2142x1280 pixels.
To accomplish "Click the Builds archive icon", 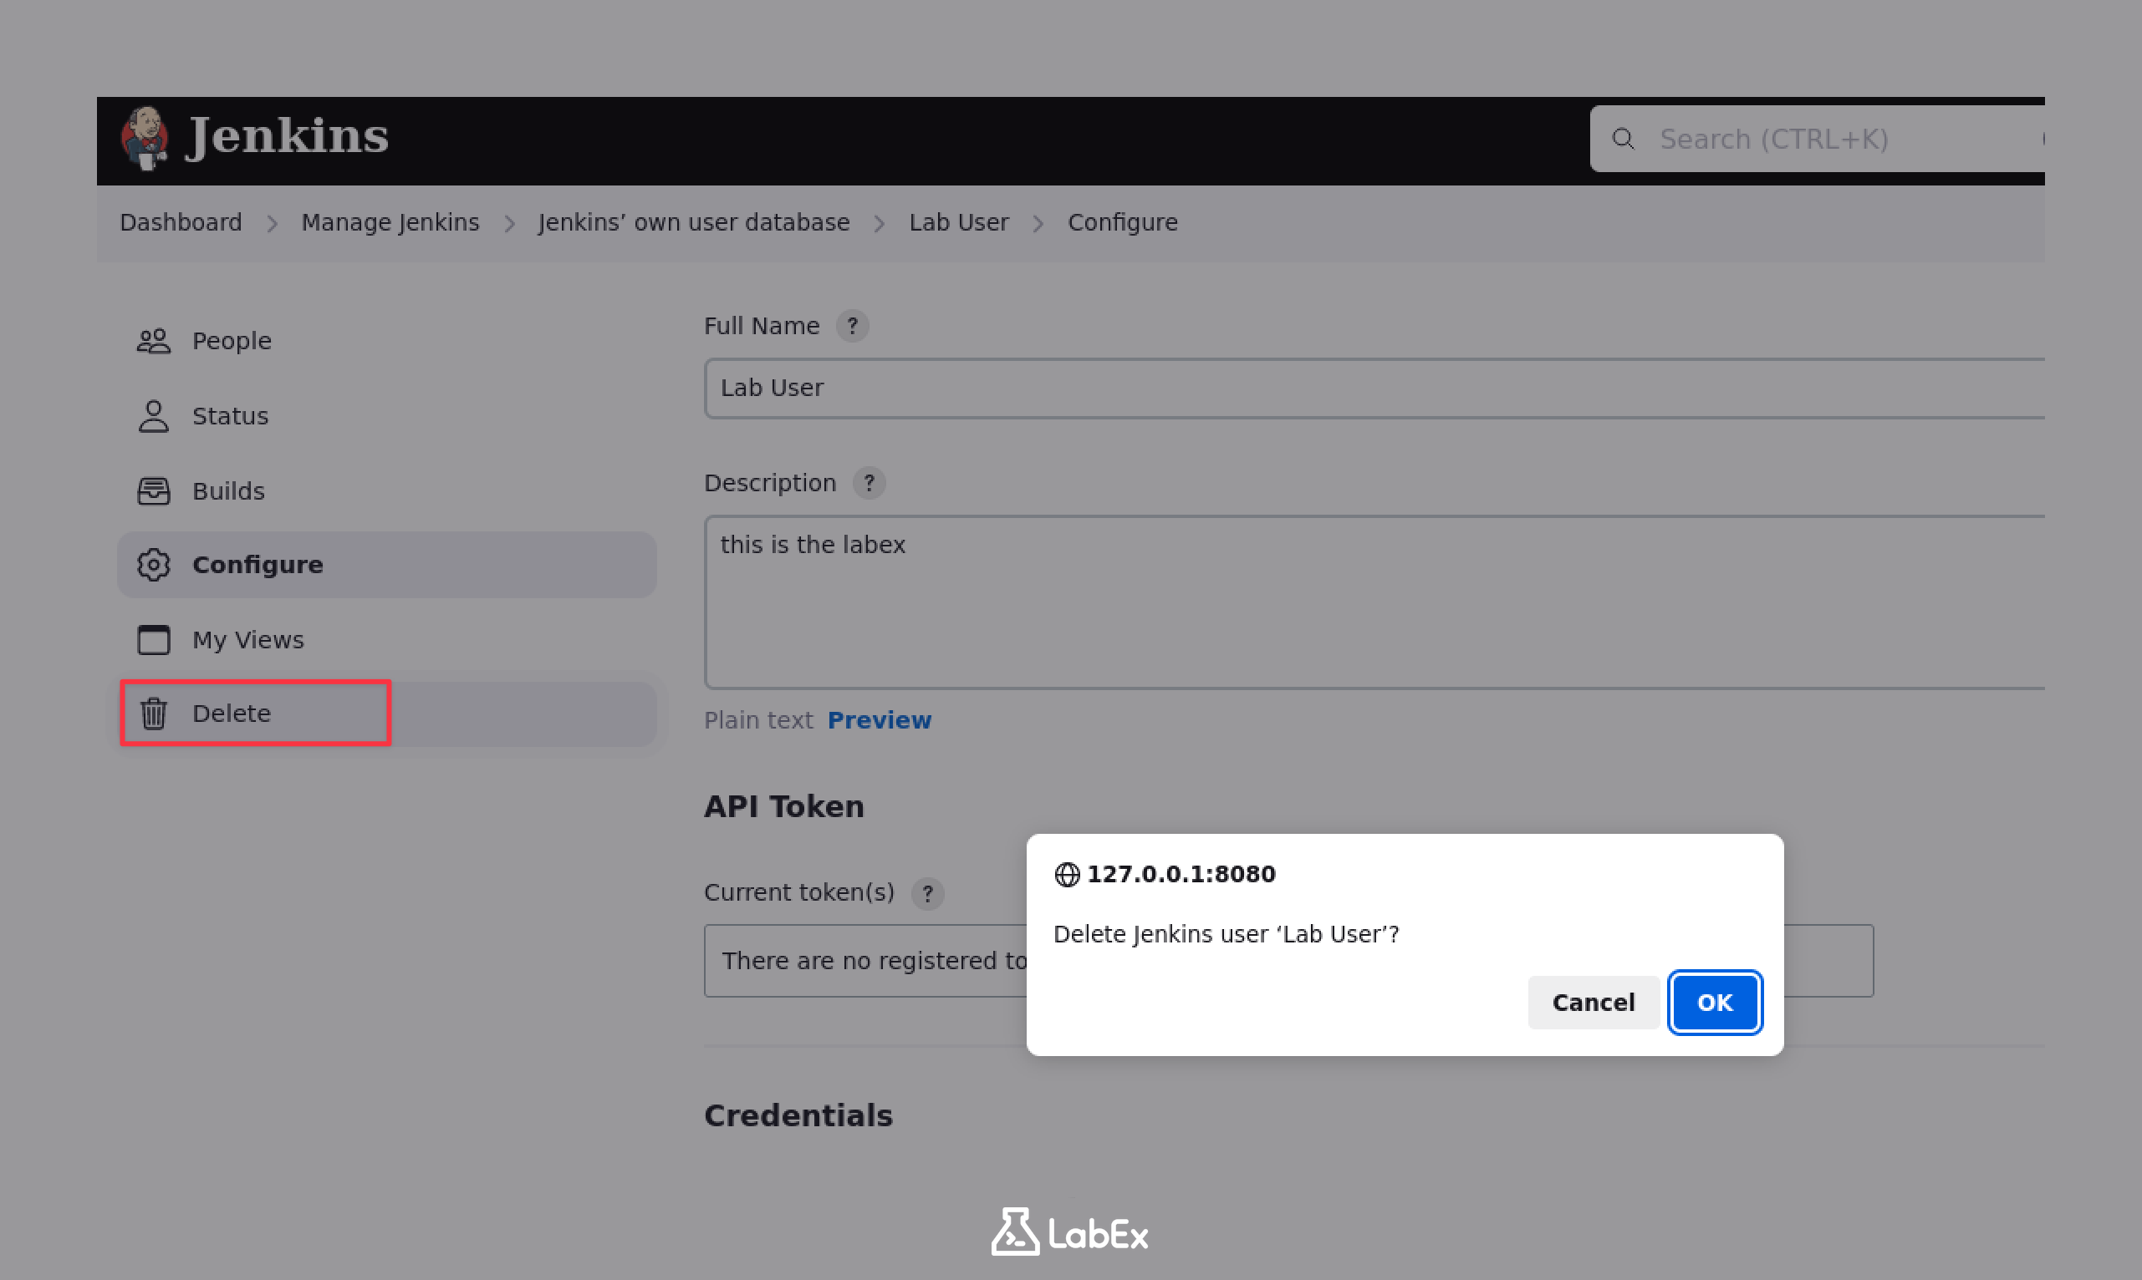I will (x=153, y=490).
